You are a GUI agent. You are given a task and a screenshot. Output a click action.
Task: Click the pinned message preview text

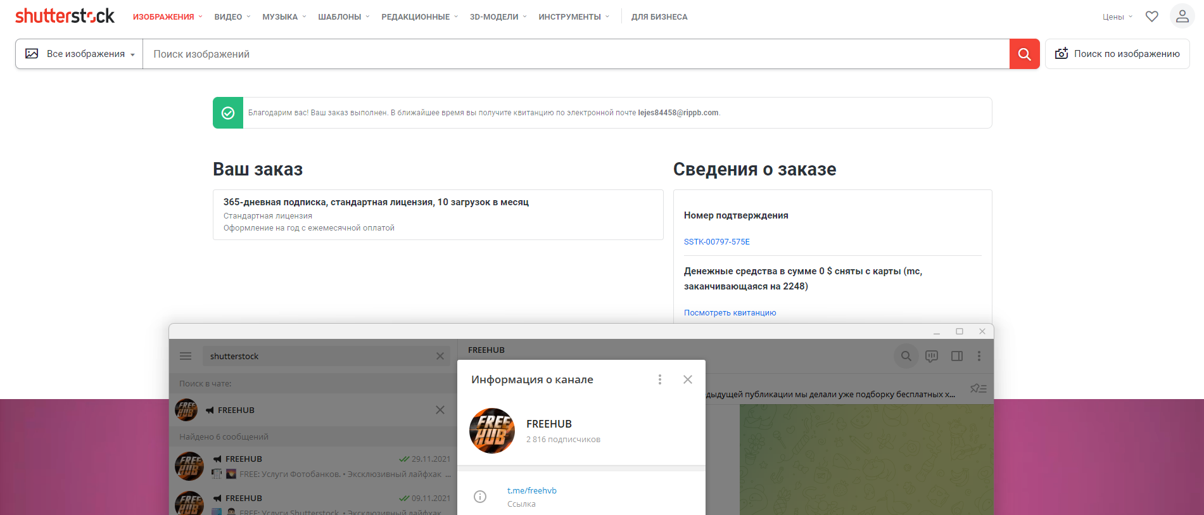[x=830, y=394]
